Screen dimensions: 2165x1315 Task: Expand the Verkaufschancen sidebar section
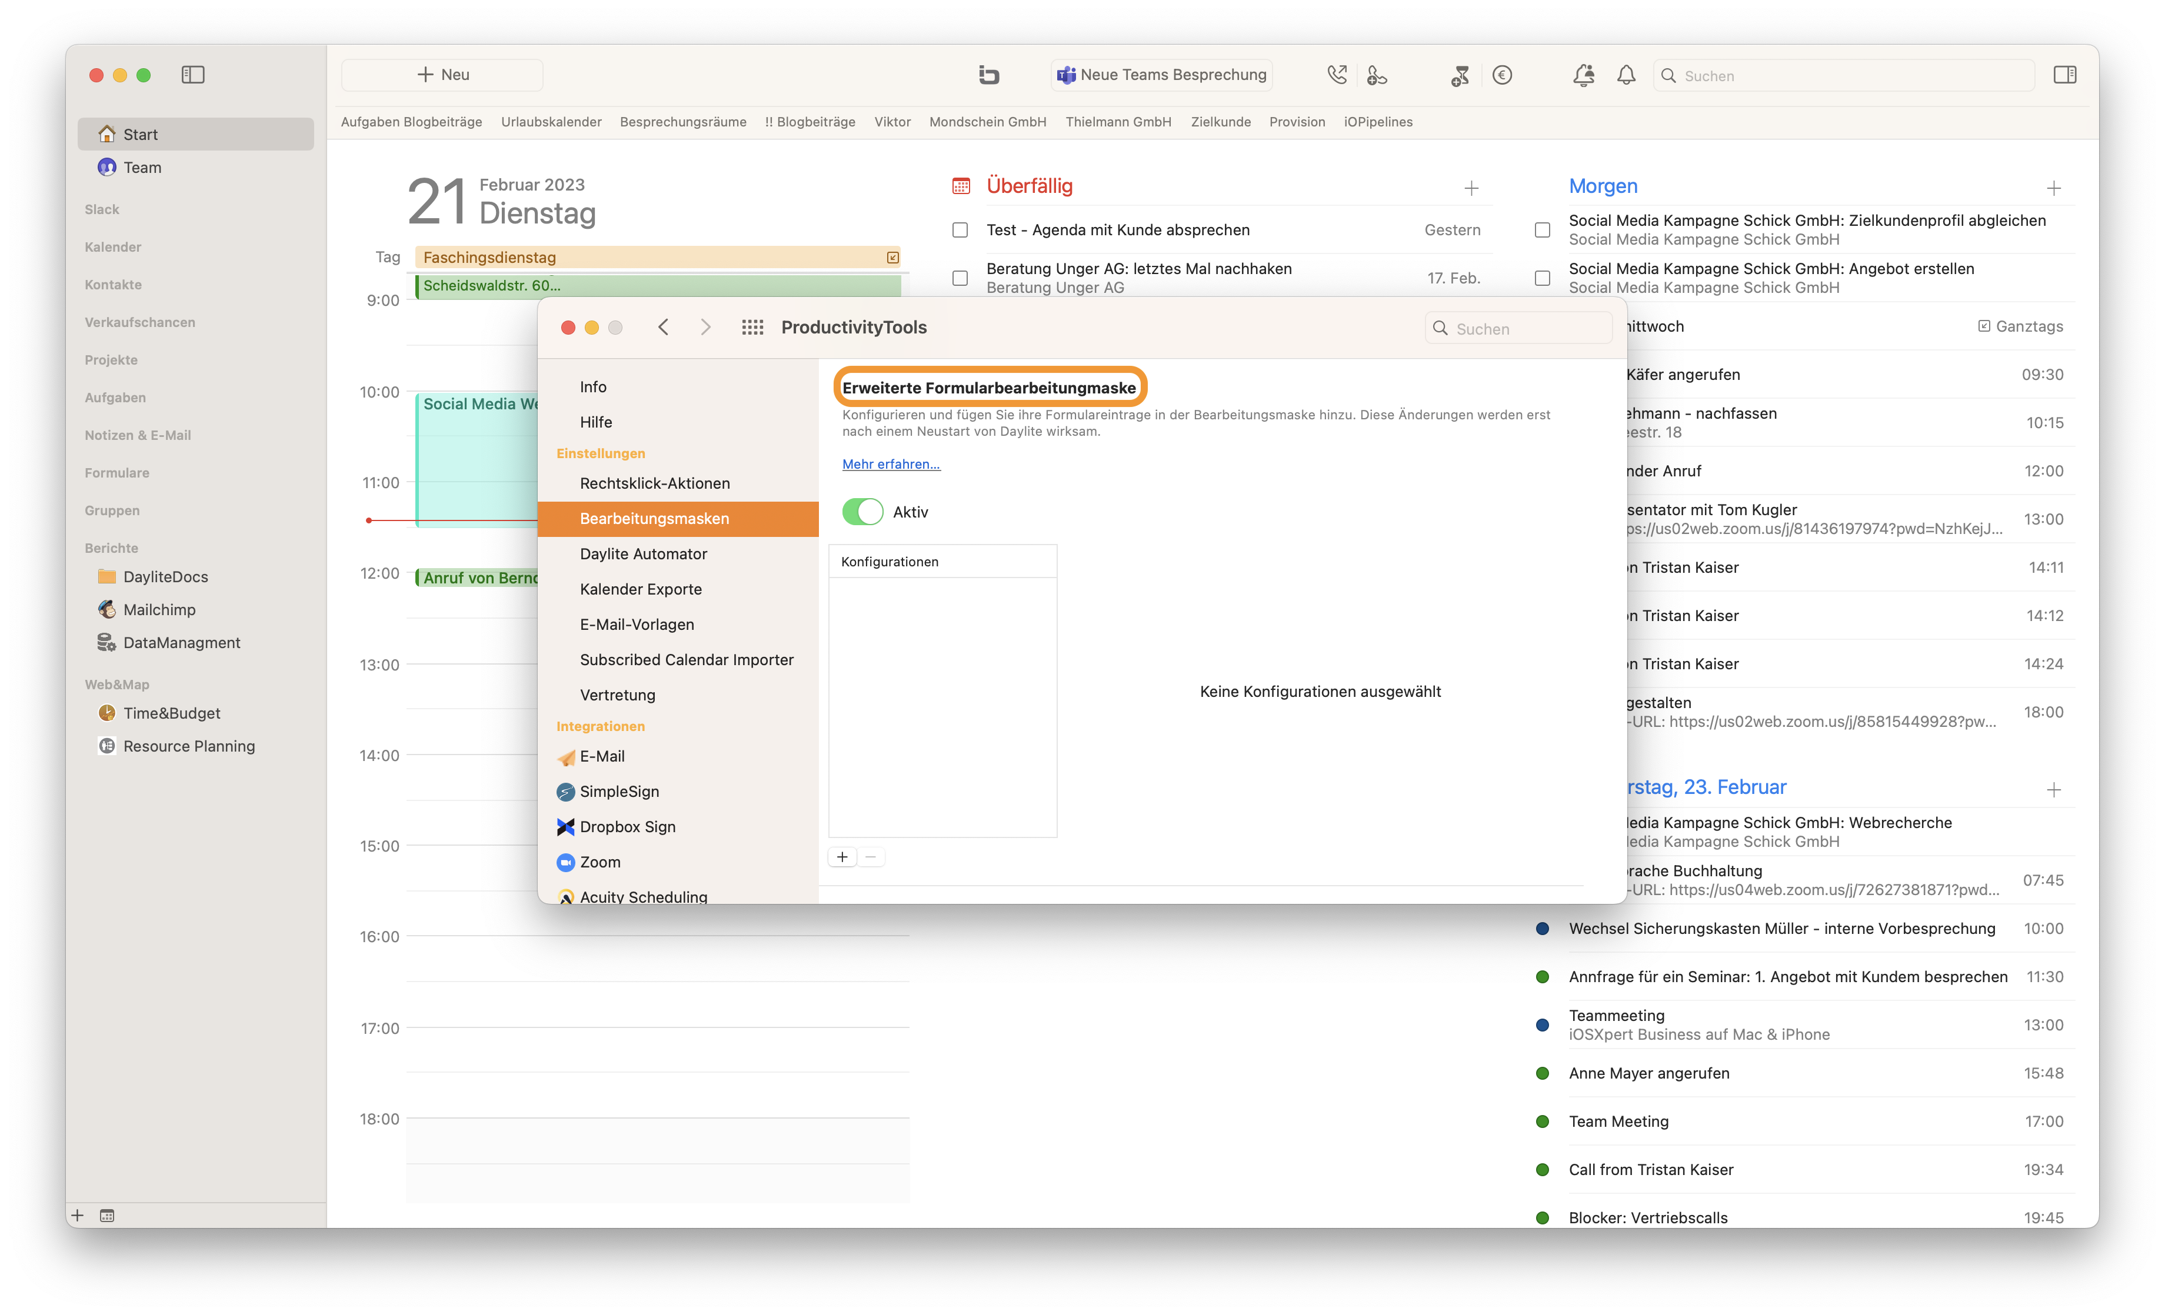[x=139, y=322]
